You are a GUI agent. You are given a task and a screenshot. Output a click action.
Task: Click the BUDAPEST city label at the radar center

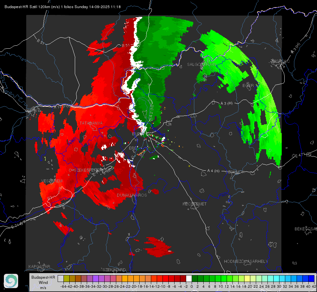(x=142, y=134)
